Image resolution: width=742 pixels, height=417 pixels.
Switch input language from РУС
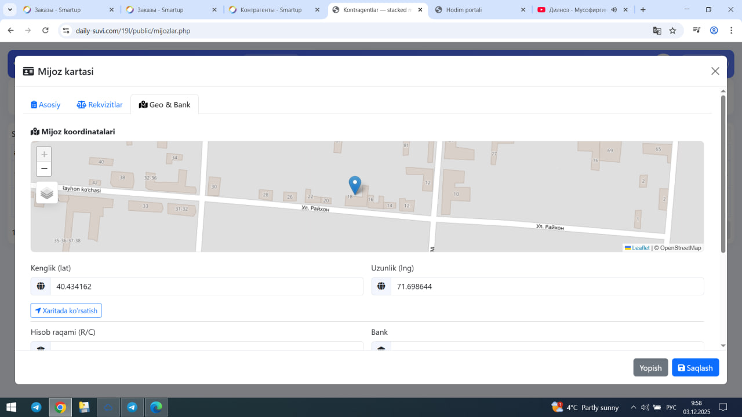(671, 408)
